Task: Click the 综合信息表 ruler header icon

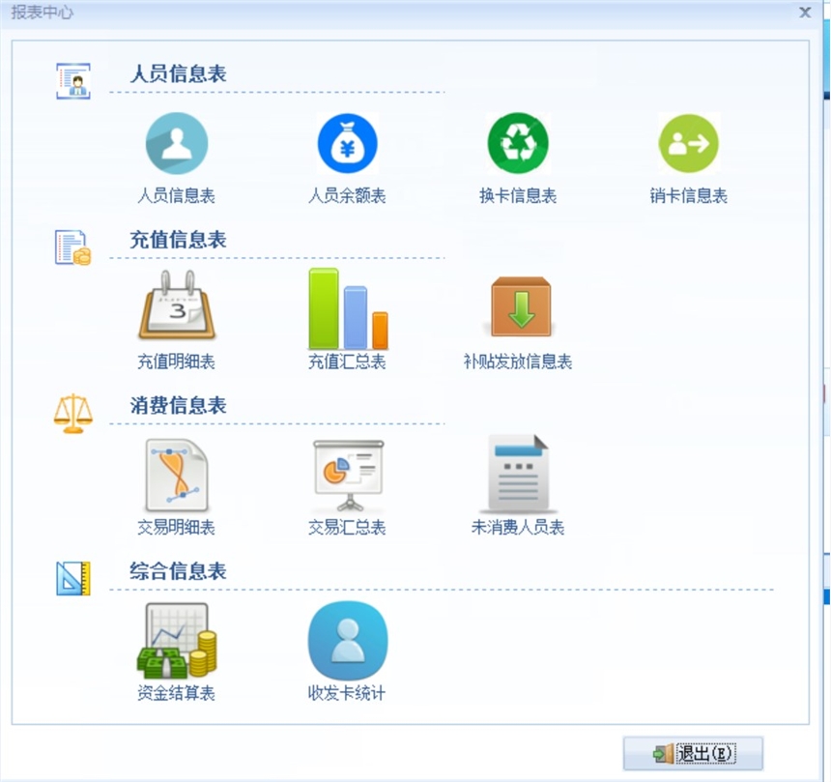Action: pos(72,578)
